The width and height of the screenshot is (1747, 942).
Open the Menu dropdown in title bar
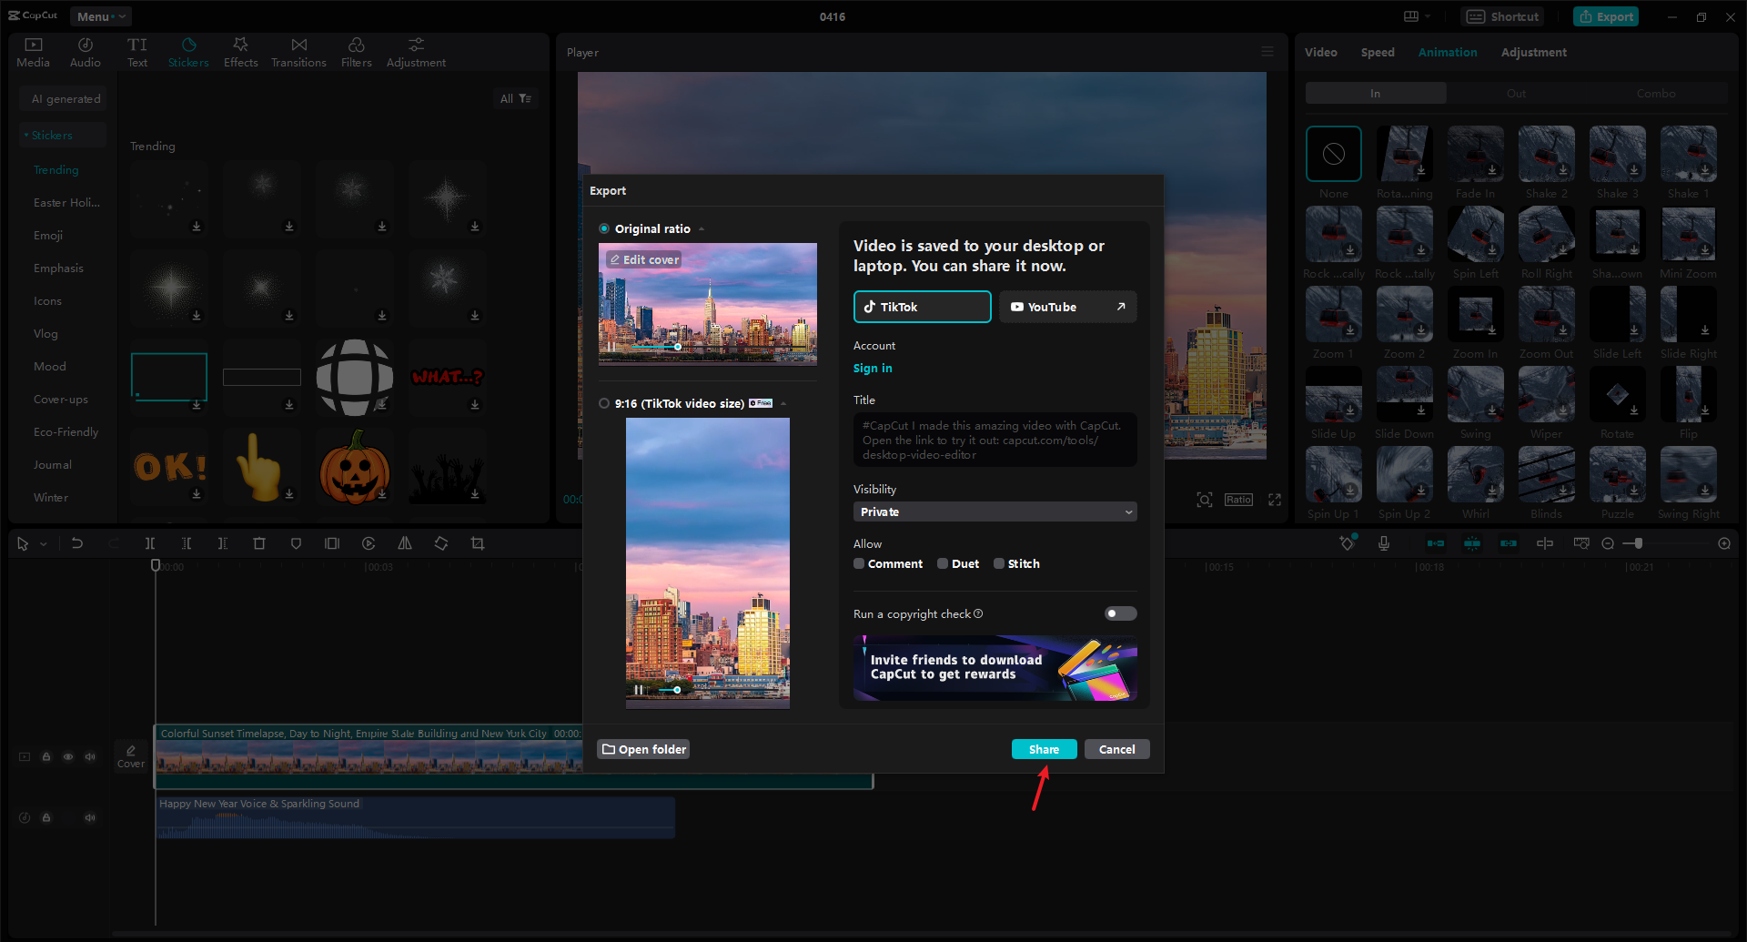pos(100,16)
